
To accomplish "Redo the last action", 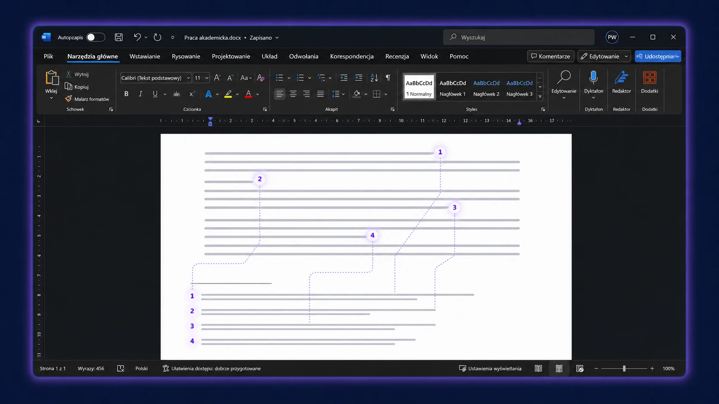I will 157,37.
